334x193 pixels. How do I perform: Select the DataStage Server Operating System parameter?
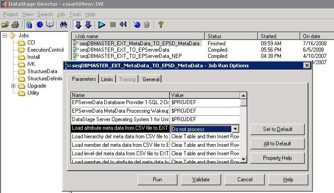(x=120, y=119)
